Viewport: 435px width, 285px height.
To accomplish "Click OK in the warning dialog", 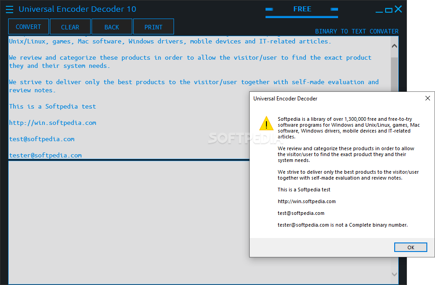I will click(411, 247).
